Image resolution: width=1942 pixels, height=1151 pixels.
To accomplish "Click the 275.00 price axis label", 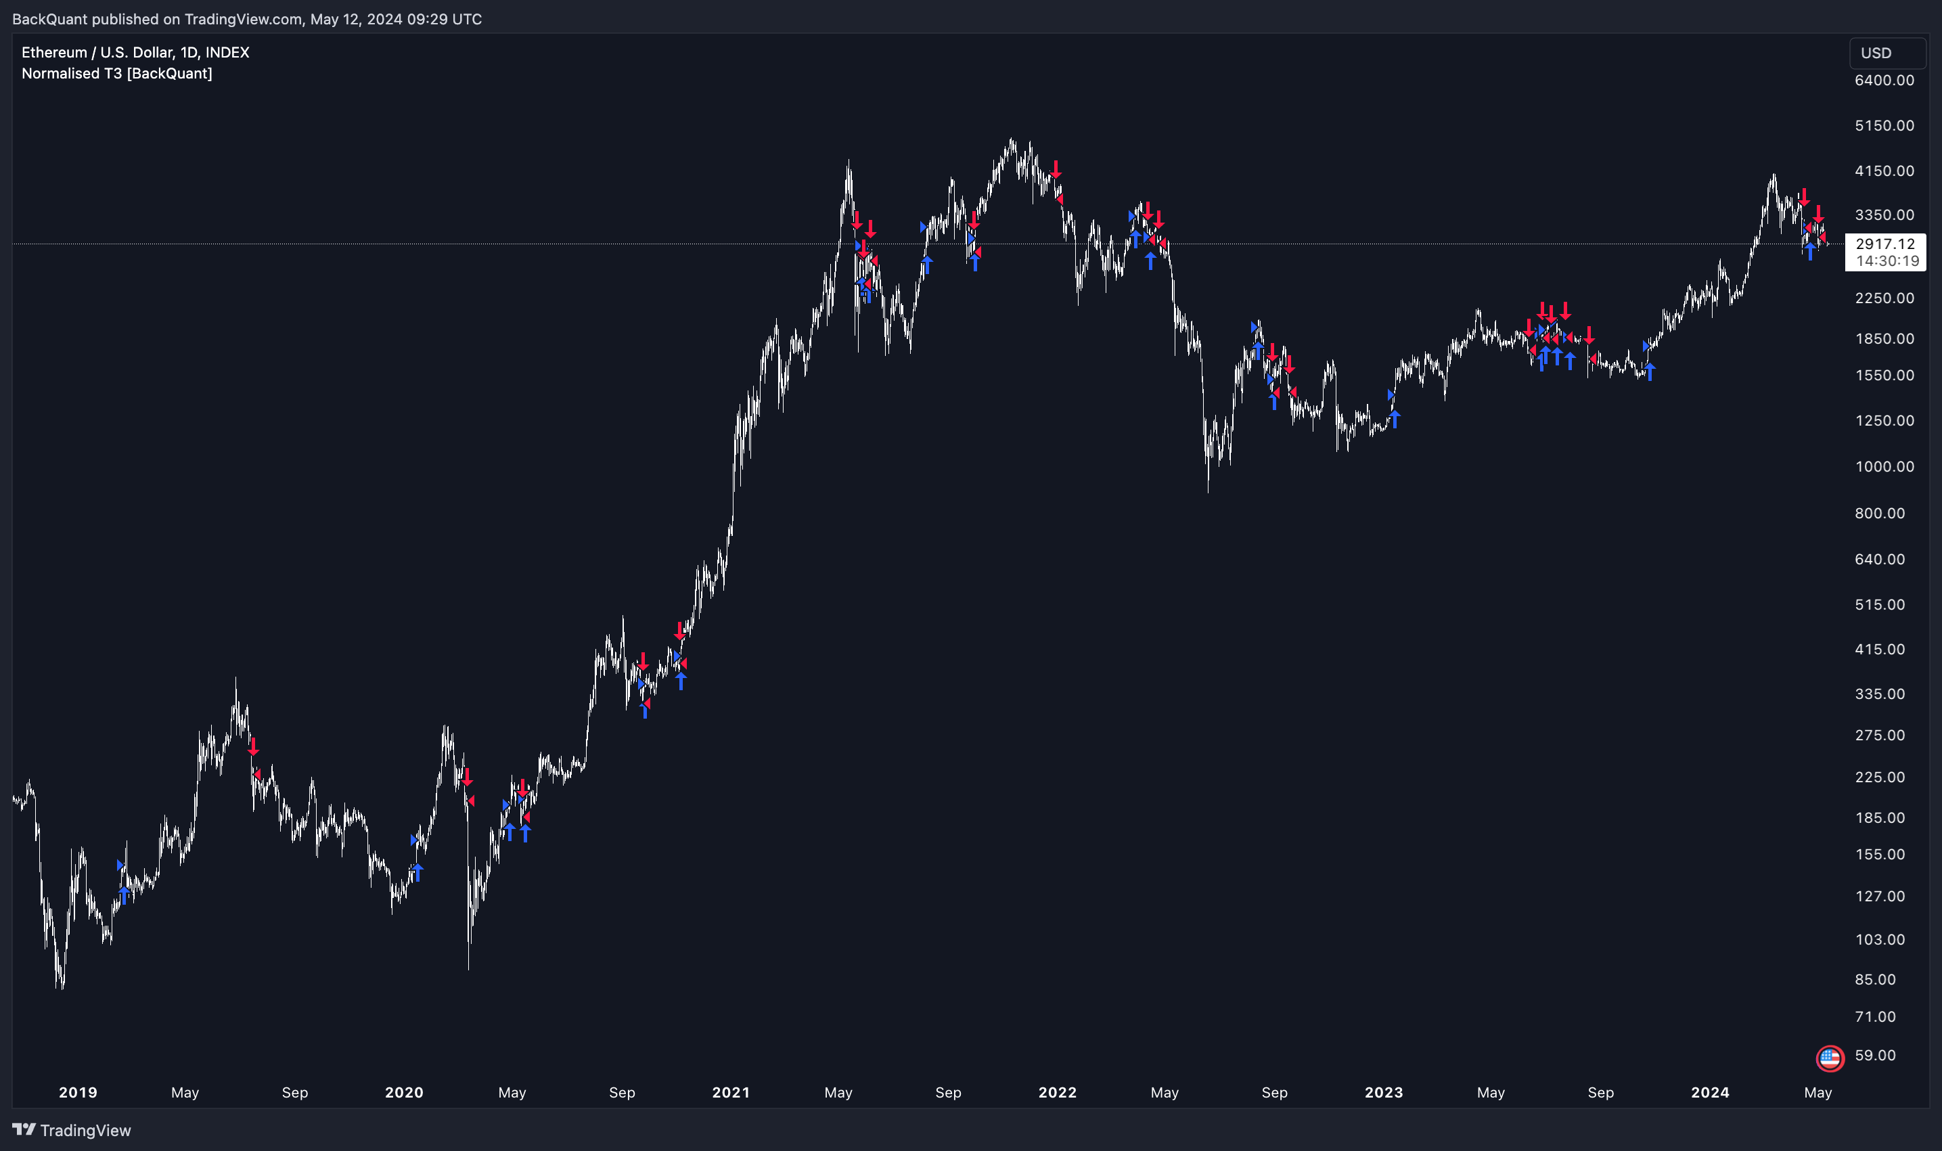I will click(1879, 736).
